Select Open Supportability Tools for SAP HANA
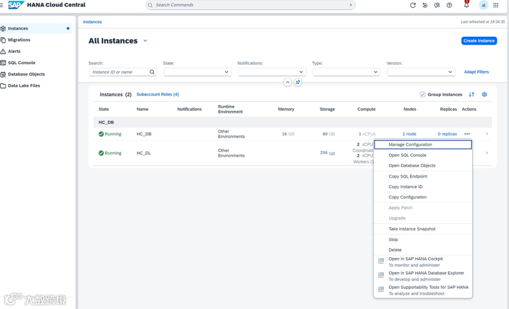This screenshot has height=309, width=509. click(x=423, y=290)
